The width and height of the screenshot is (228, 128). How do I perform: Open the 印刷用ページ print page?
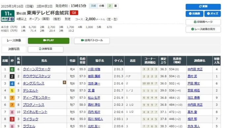(x=203, y=22)
